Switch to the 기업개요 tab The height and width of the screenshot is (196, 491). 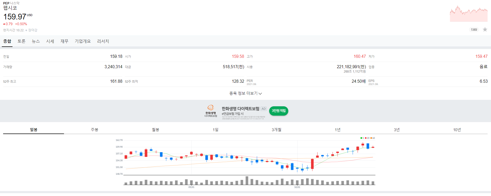83,41
